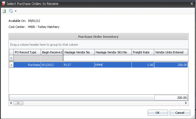The width and height of the screenshot is (196, 119).
Task: Click horizontal scrollbar left arrow
Action: tap(11, 103)
